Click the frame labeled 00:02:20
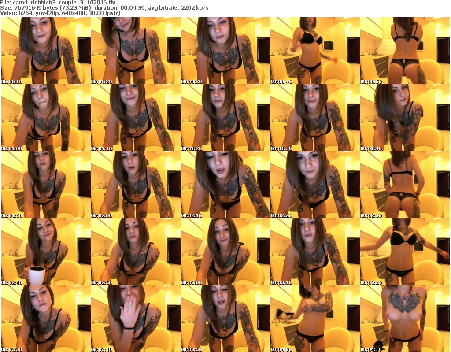 coord(315,185)
